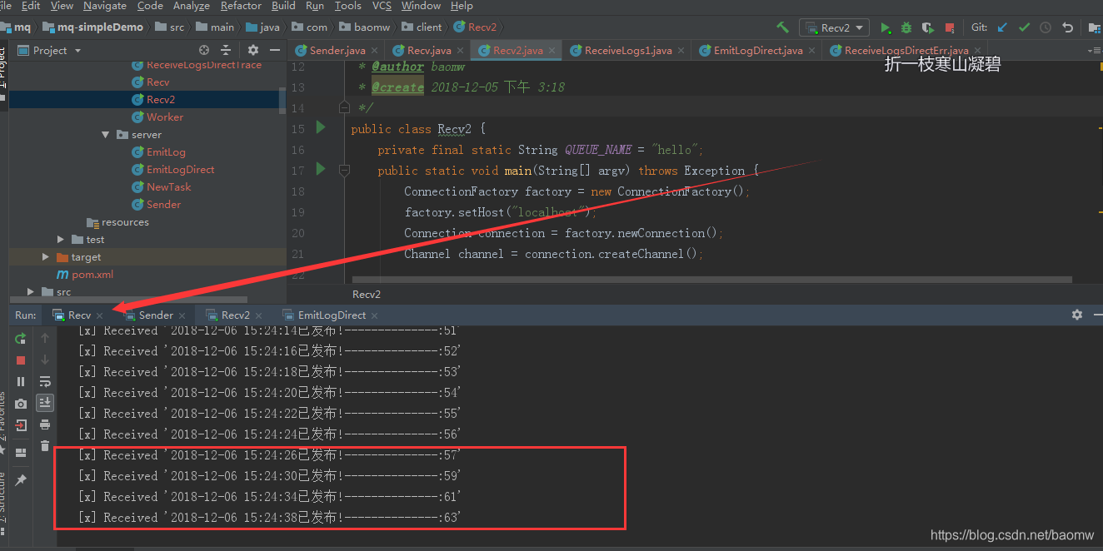Open the VCS menu
1103x551 pixels.
point(382,6)
